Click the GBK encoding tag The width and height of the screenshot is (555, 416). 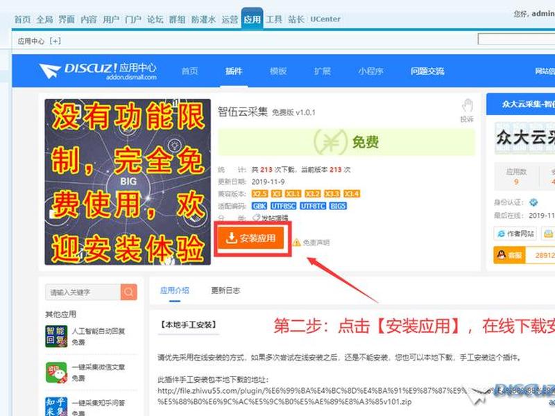click(x=259, y=206)
